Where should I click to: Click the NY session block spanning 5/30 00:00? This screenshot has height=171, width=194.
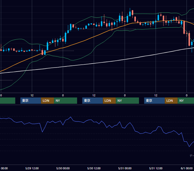65,101
